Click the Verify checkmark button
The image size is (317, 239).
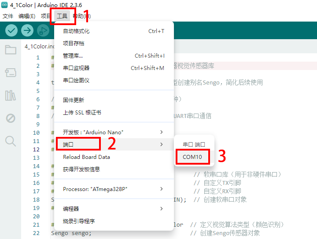point(11,30)
